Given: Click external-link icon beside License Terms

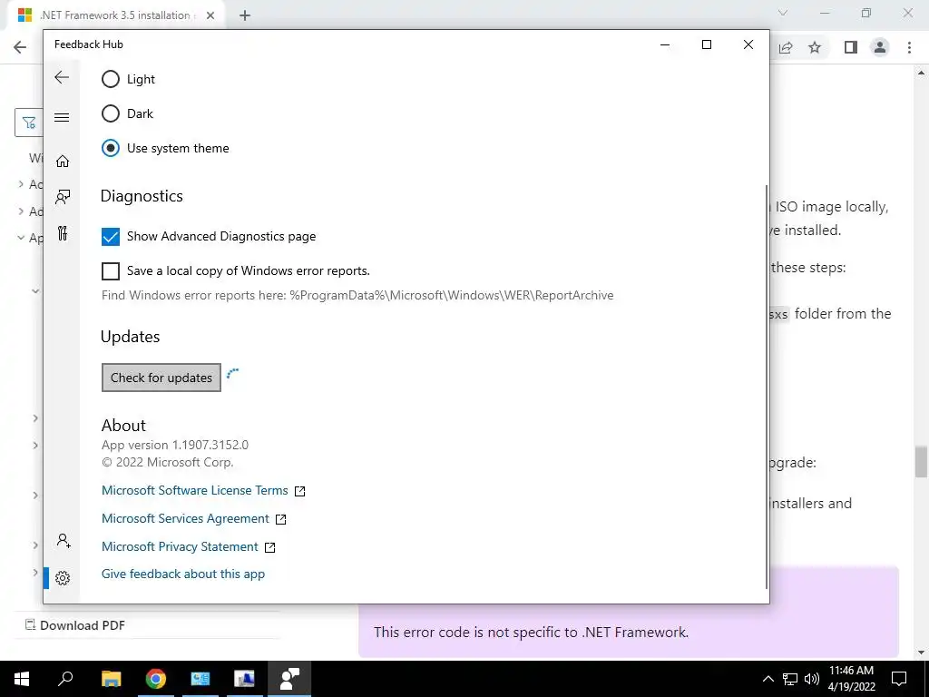Looking at the screenshot, I should (x=299, y=491).
